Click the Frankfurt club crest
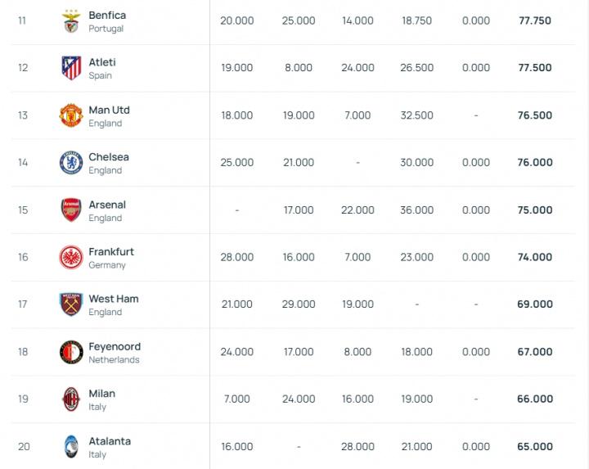This screenshot has width=589, height=469. pos(71,257)
